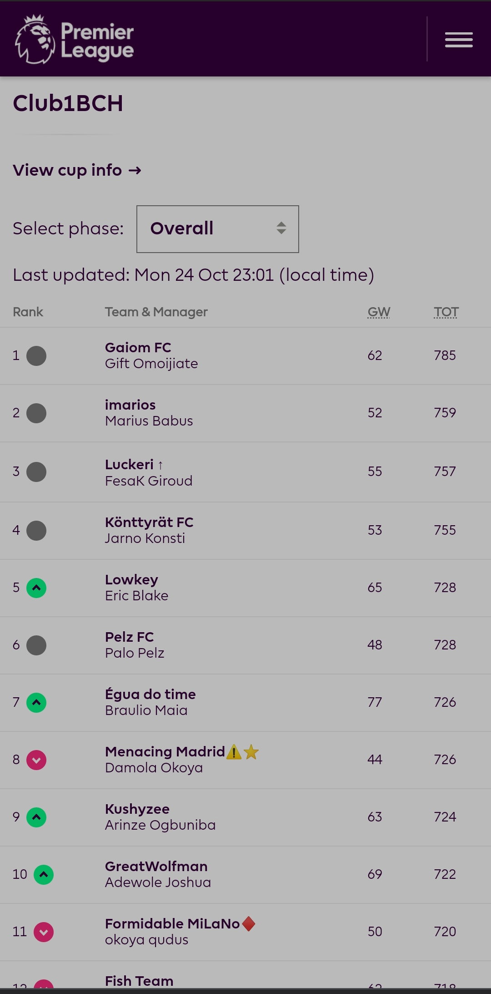Click the TOT column header
The width and height of the screenshot is (491, 994).
point(446,312)
